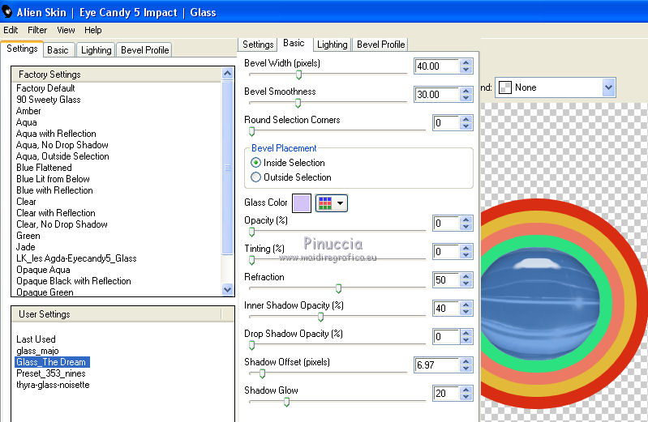Click the Shadow Offset value field
Screen dimensions: 648x422
click(436, 365)
